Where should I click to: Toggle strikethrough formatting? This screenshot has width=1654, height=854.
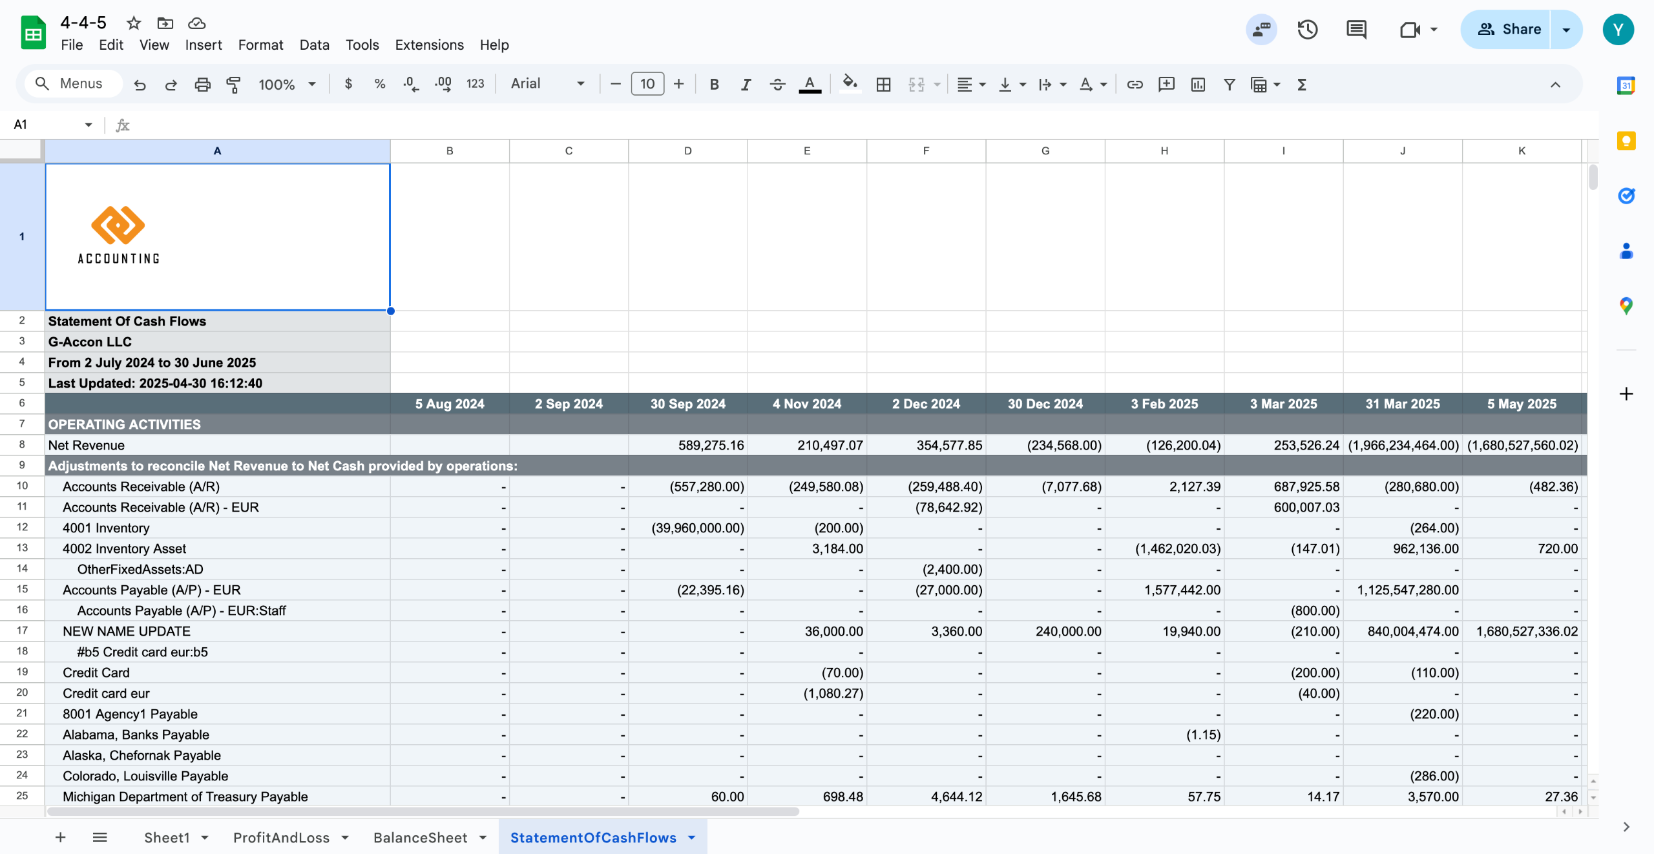click(777, 84)
